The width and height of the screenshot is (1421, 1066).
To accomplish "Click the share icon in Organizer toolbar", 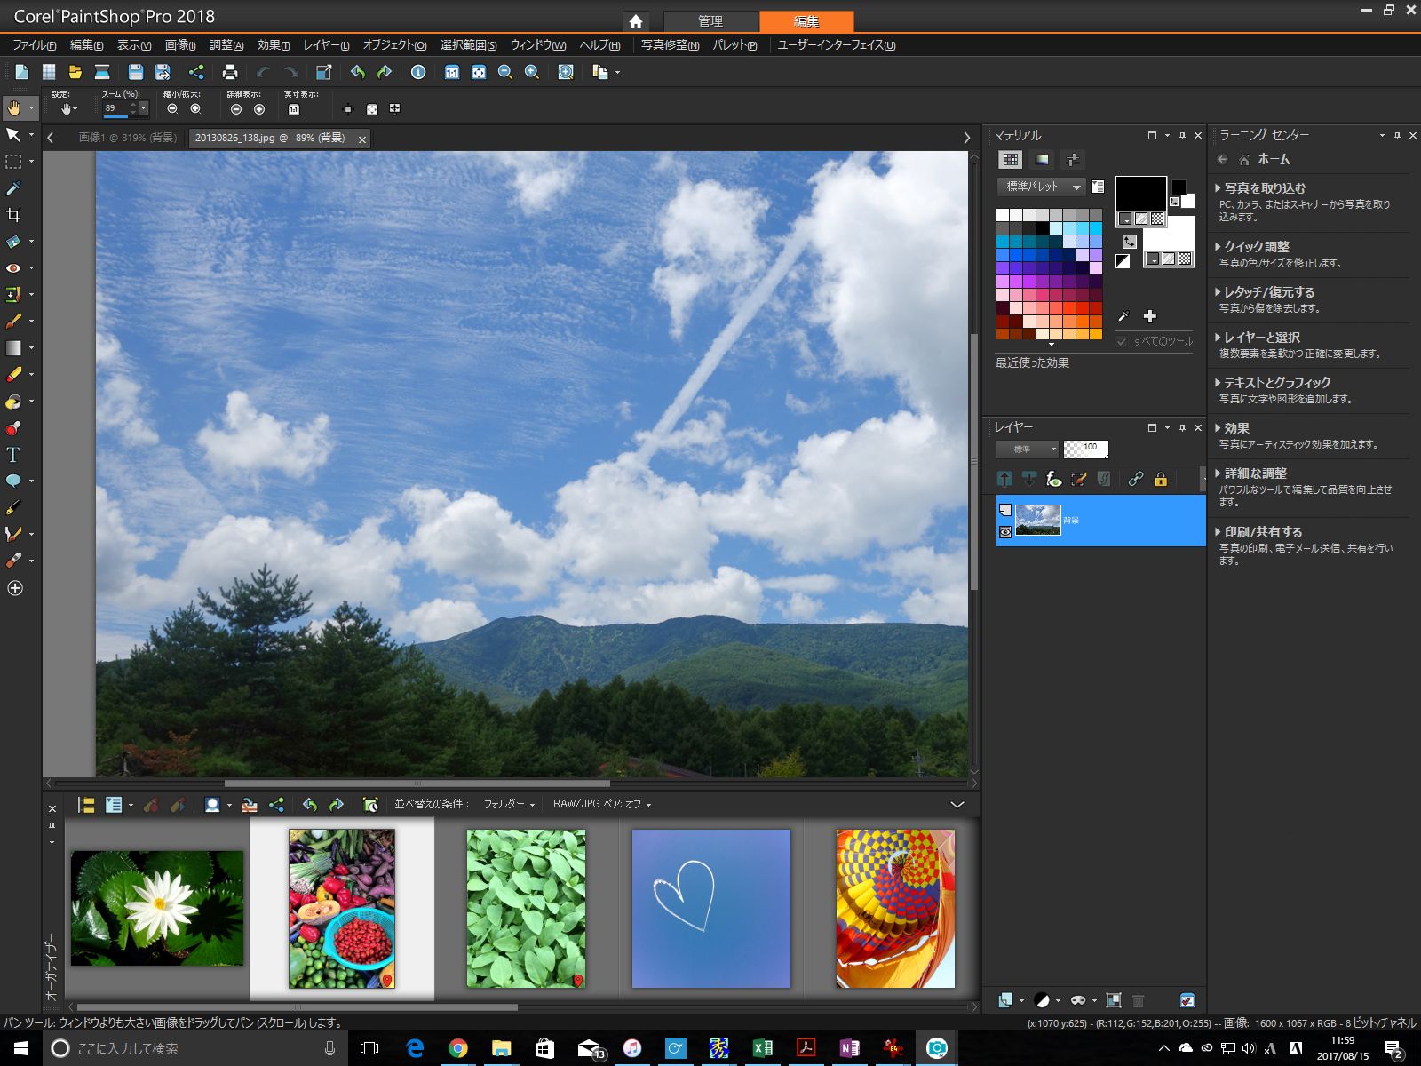I will [276, 805].
